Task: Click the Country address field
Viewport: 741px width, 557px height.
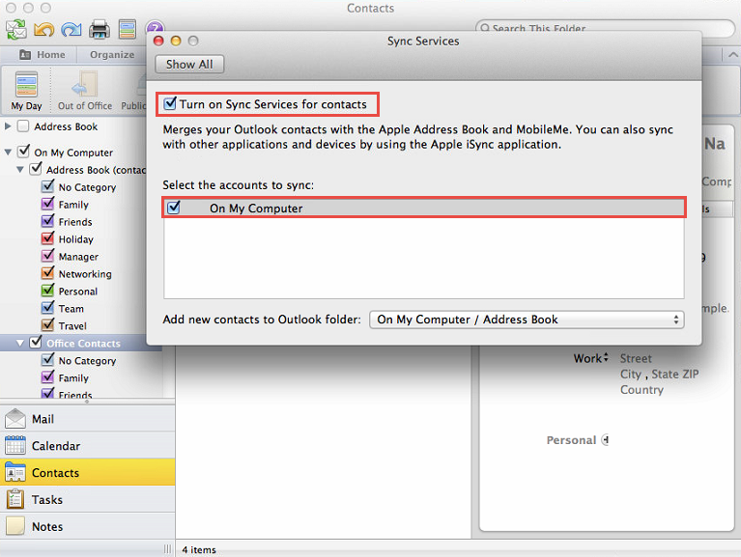Action: point(641,390)
